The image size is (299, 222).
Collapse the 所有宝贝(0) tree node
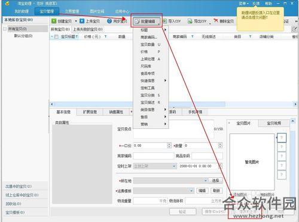coord(5,29)
